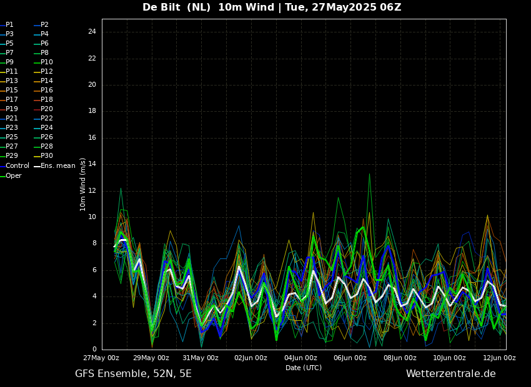This screenshot has width=531, height=387.
Task: Click the chart title De Bilt 10m Wind
Action: [272, 7]
